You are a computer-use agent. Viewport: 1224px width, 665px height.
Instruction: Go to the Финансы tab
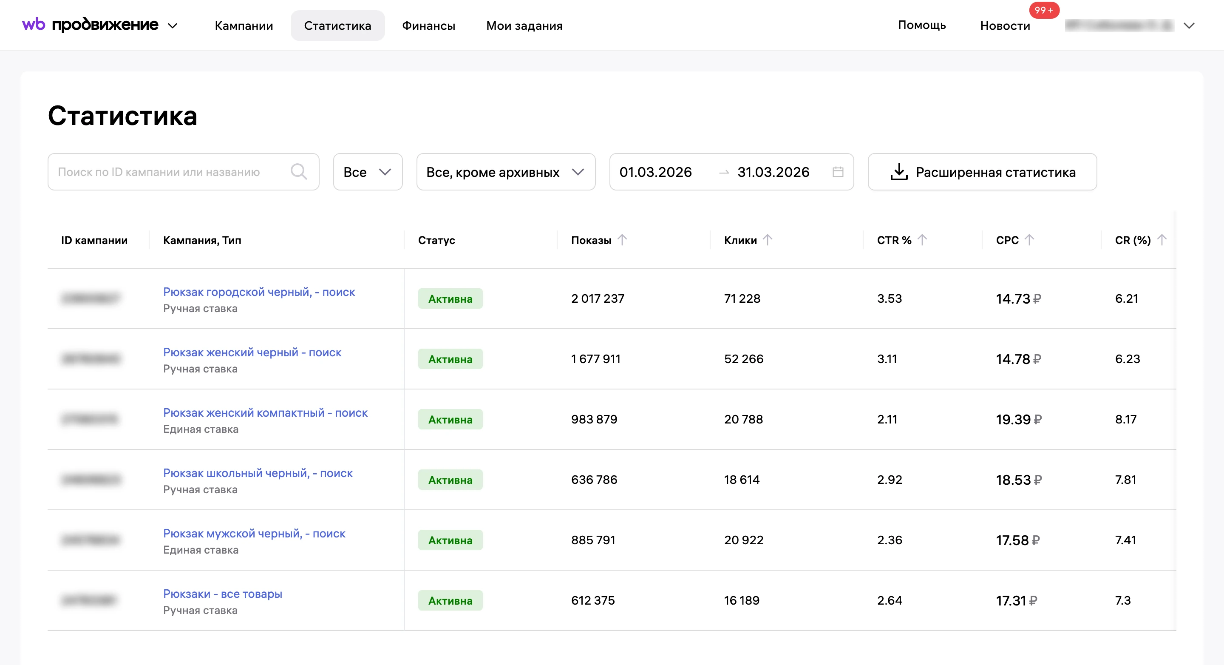click(428, 26)
